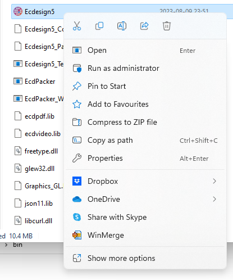Click the Copy icon in context menu
The image size is (233, 280).
(x=99, y=26)
